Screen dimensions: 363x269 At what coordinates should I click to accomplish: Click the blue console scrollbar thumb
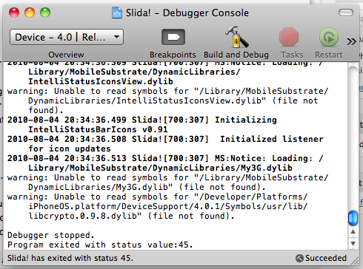(x=353, y=218)
